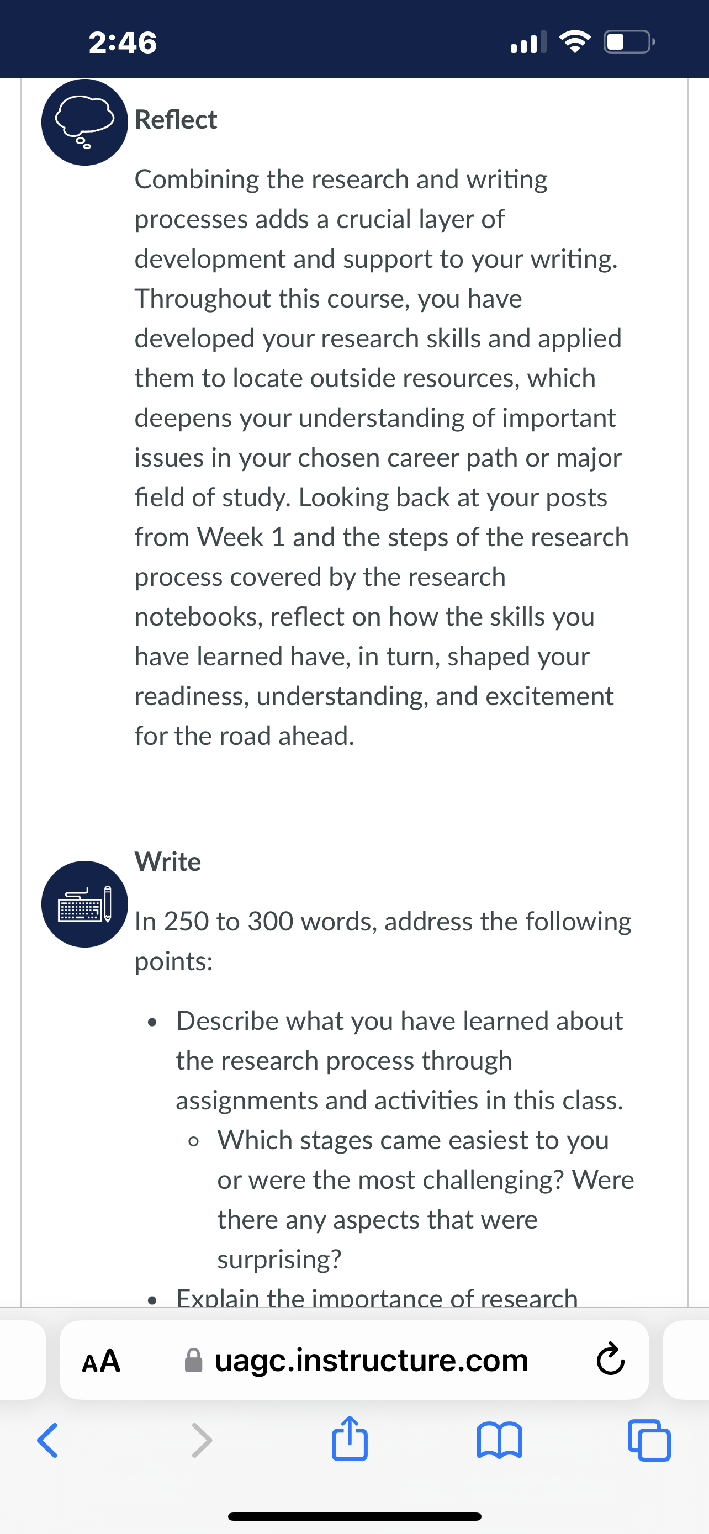The width and height of the screenshot is (709, 1534).
Task: Tap the 2:46 clock in the status bar
Action: click(x=123, y=43)
